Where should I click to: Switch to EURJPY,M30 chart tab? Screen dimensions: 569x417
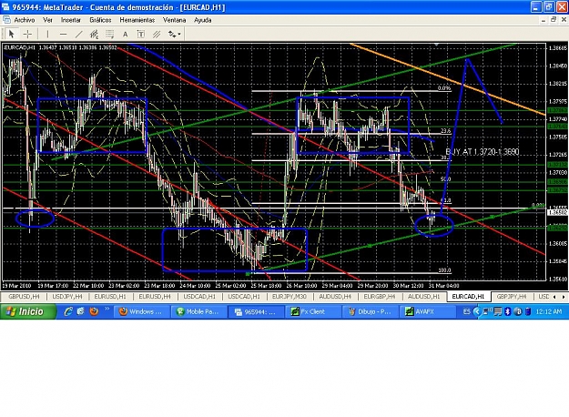click(x=290, y=297)
